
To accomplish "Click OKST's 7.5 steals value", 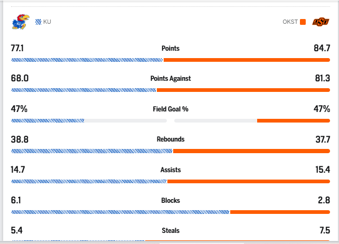I will click(324, 231).
